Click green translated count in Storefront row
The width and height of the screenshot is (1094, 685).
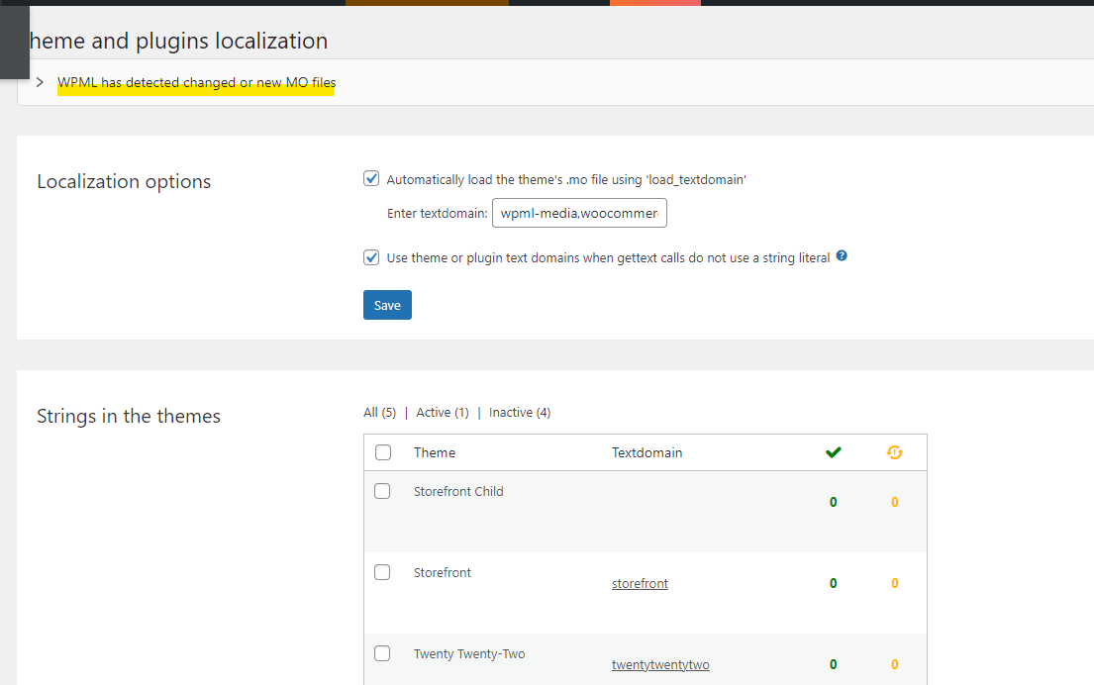833,583
